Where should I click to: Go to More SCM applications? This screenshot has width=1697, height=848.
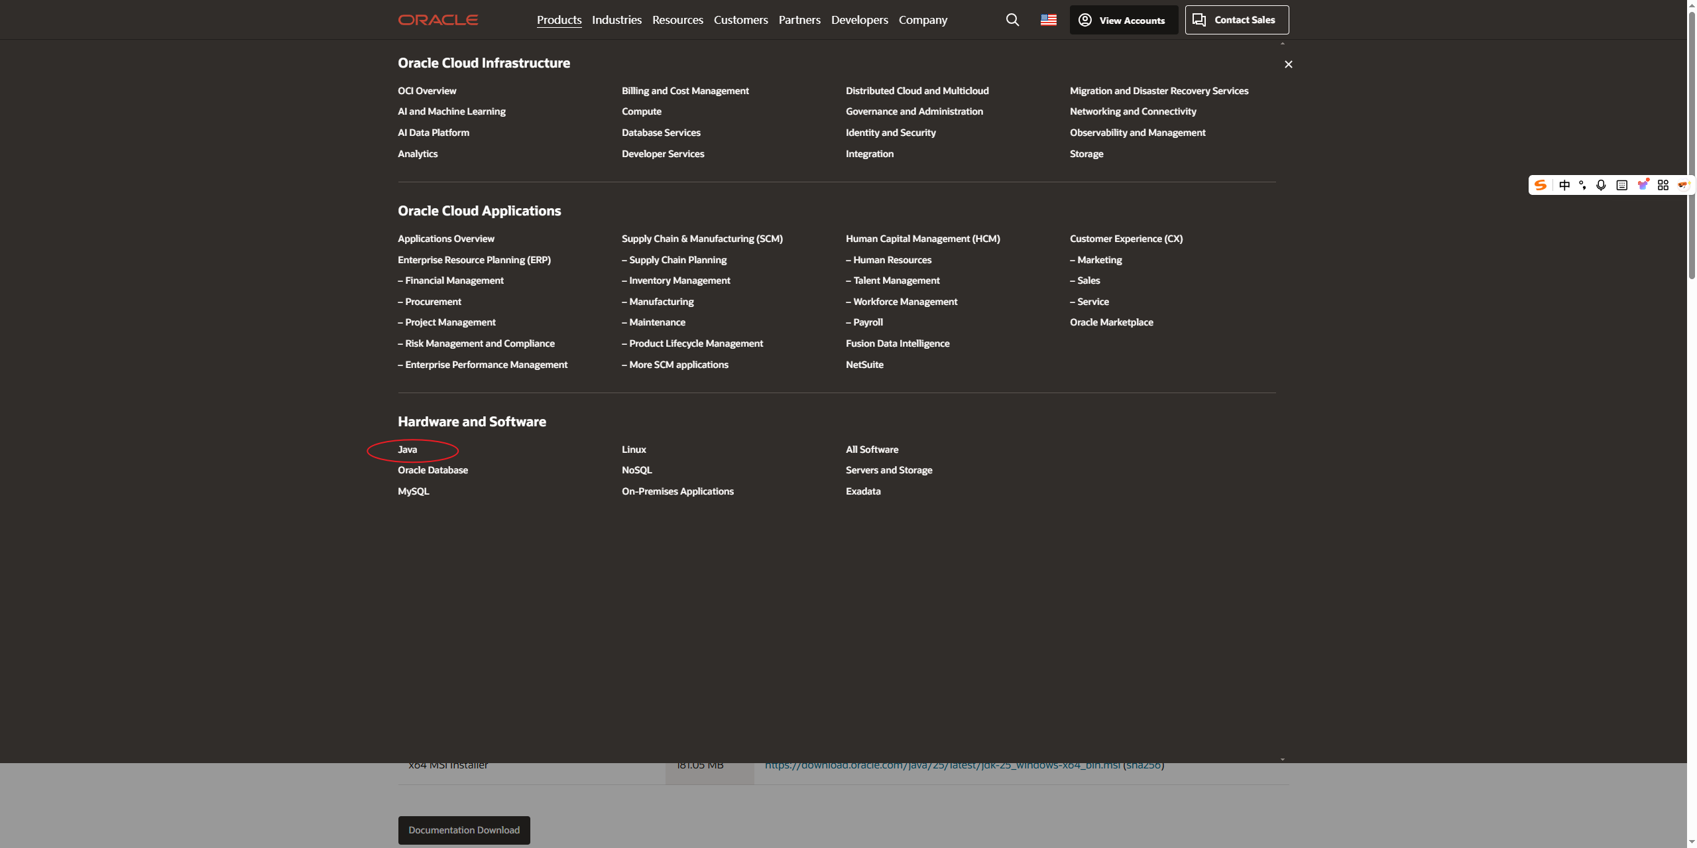click(x=675, y=365)
